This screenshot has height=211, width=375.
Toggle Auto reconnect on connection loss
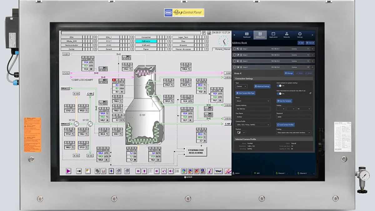(x=279, y=93)
